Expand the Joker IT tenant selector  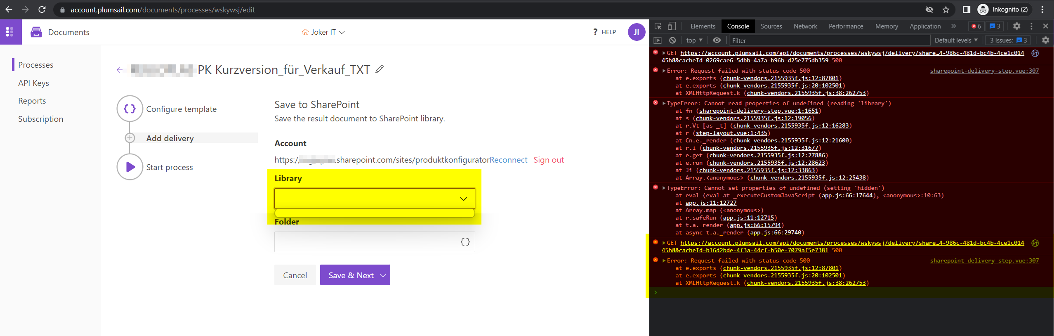pos(323,32)
